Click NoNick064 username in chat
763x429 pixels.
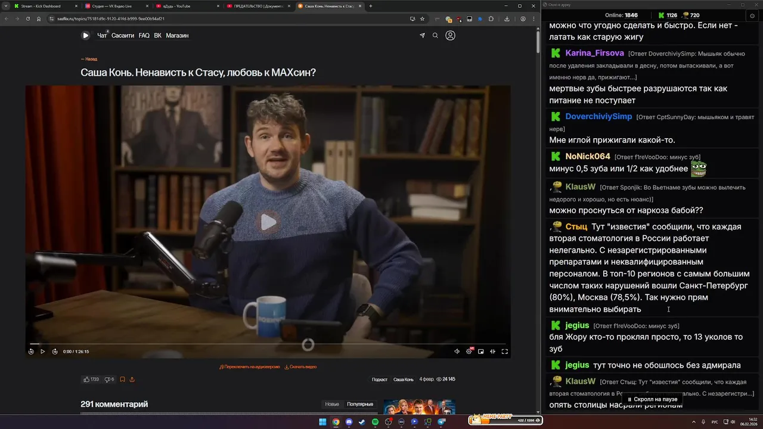tap(588, 156)
